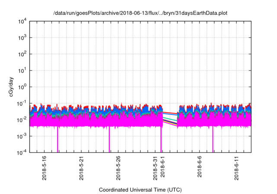Click the magenta dropout spike before 2018-5-26

[x=110, y=139]
